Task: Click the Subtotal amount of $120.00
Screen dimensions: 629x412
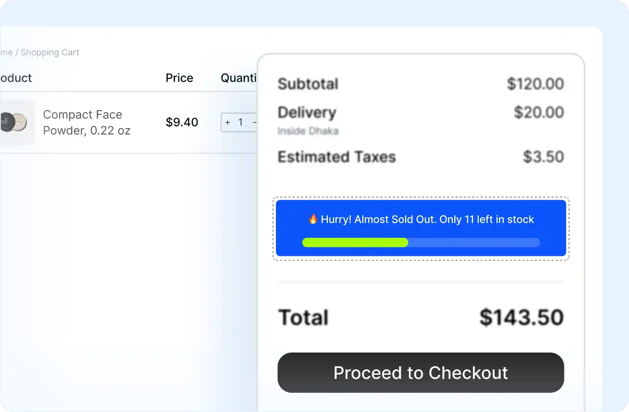Action: click(535, 84)
